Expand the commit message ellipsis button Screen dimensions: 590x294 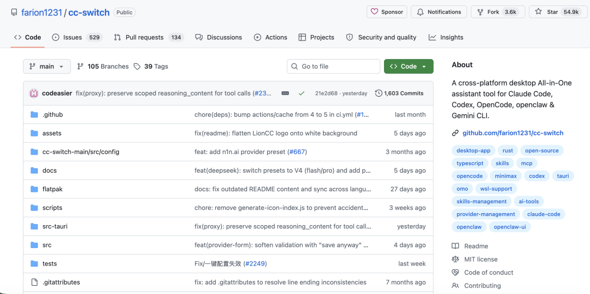pos(285,93)
